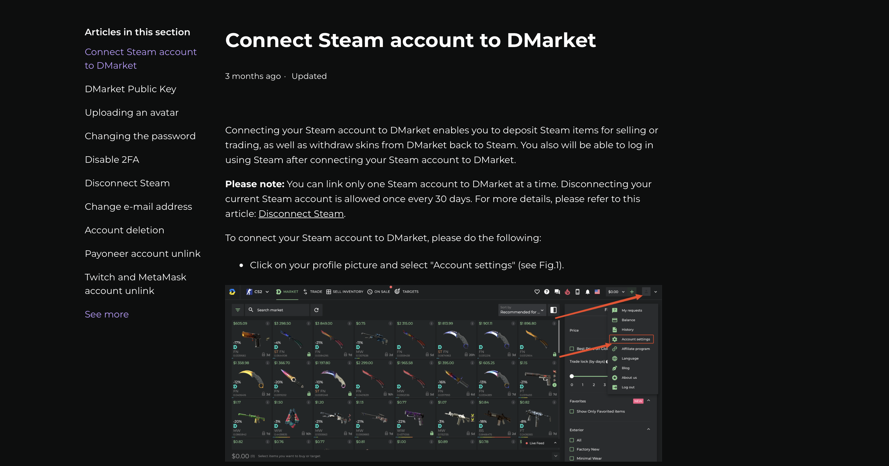The image size is (889, 466).
Task: Click See more under the articles list
Action: [107, 314]
